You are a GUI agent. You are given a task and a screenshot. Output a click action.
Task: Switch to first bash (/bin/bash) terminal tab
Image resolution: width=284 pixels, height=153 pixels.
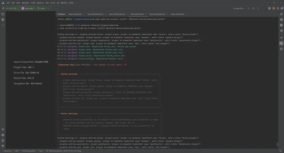point(75,14)
